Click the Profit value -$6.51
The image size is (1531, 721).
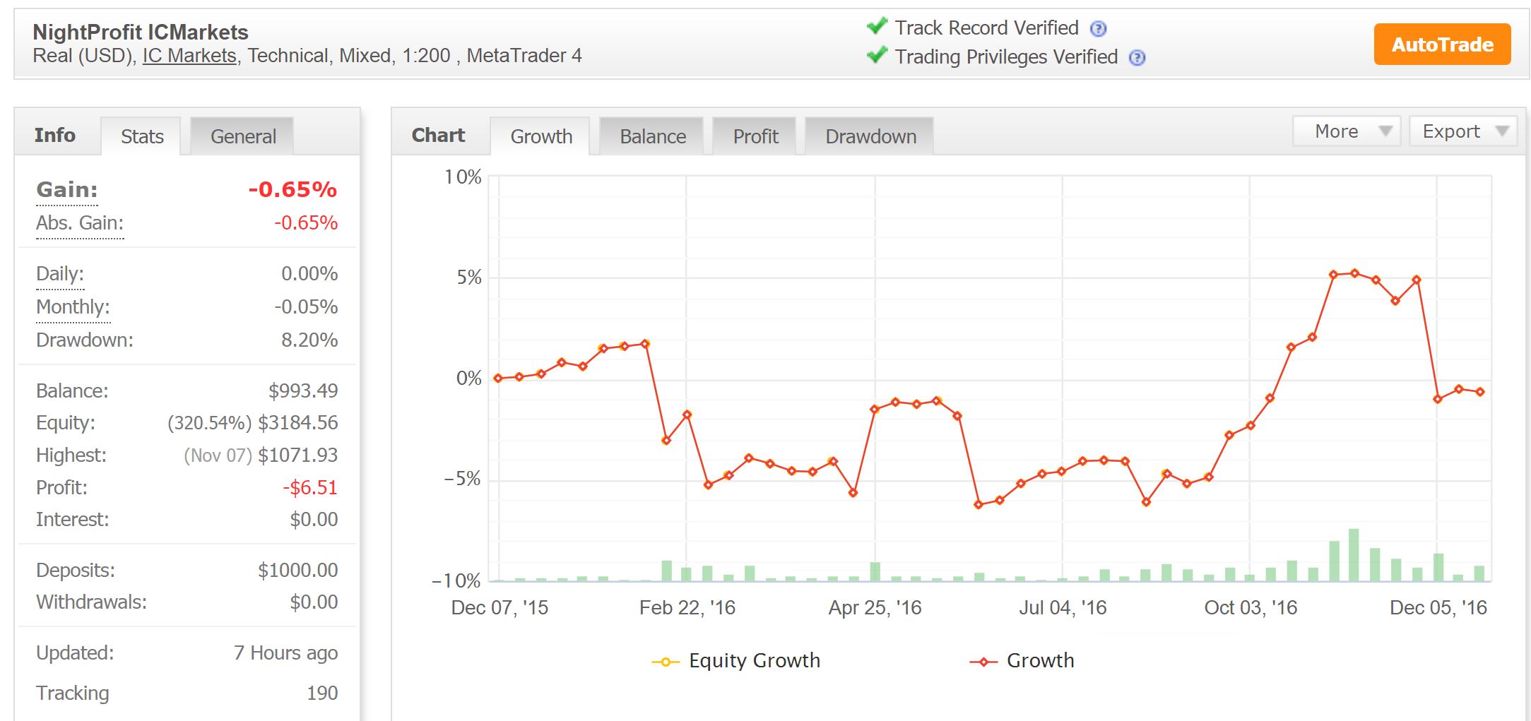[310, 488]
